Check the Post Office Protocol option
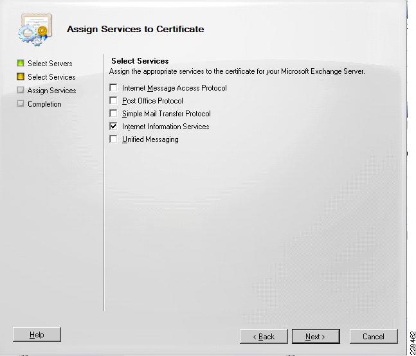This screenshot has height=356, width=416. 113,101
